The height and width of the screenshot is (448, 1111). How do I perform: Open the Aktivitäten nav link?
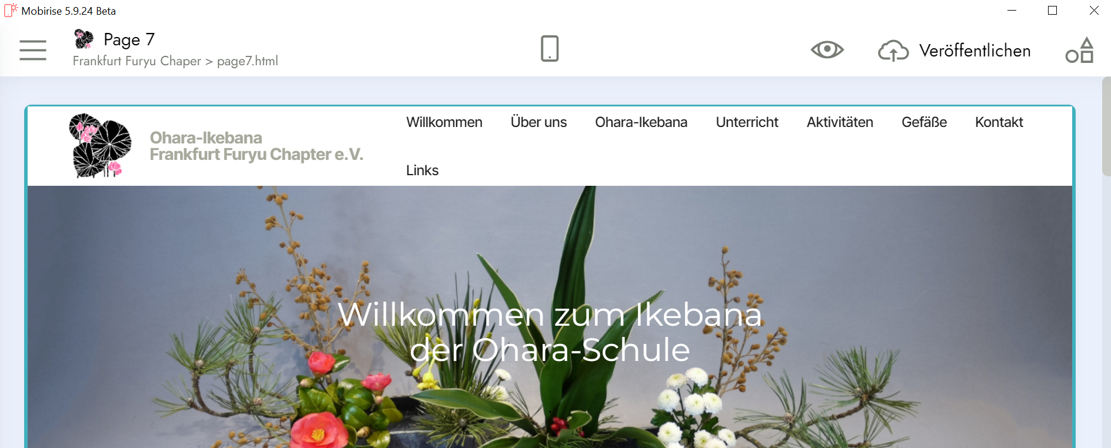(840, 122)
